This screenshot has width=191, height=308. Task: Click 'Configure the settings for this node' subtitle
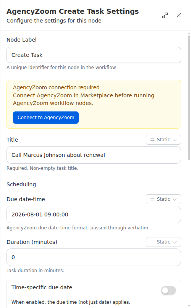[54, 21]
